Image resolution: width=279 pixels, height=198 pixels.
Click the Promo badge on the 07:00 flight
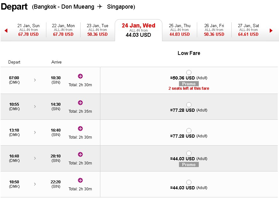189,84
